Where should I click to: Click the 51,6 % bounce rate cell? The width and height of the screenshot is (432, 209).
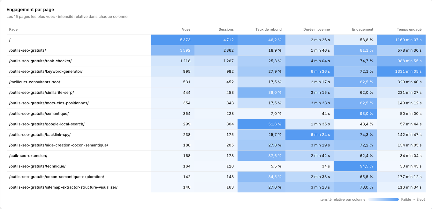[261, 124]
